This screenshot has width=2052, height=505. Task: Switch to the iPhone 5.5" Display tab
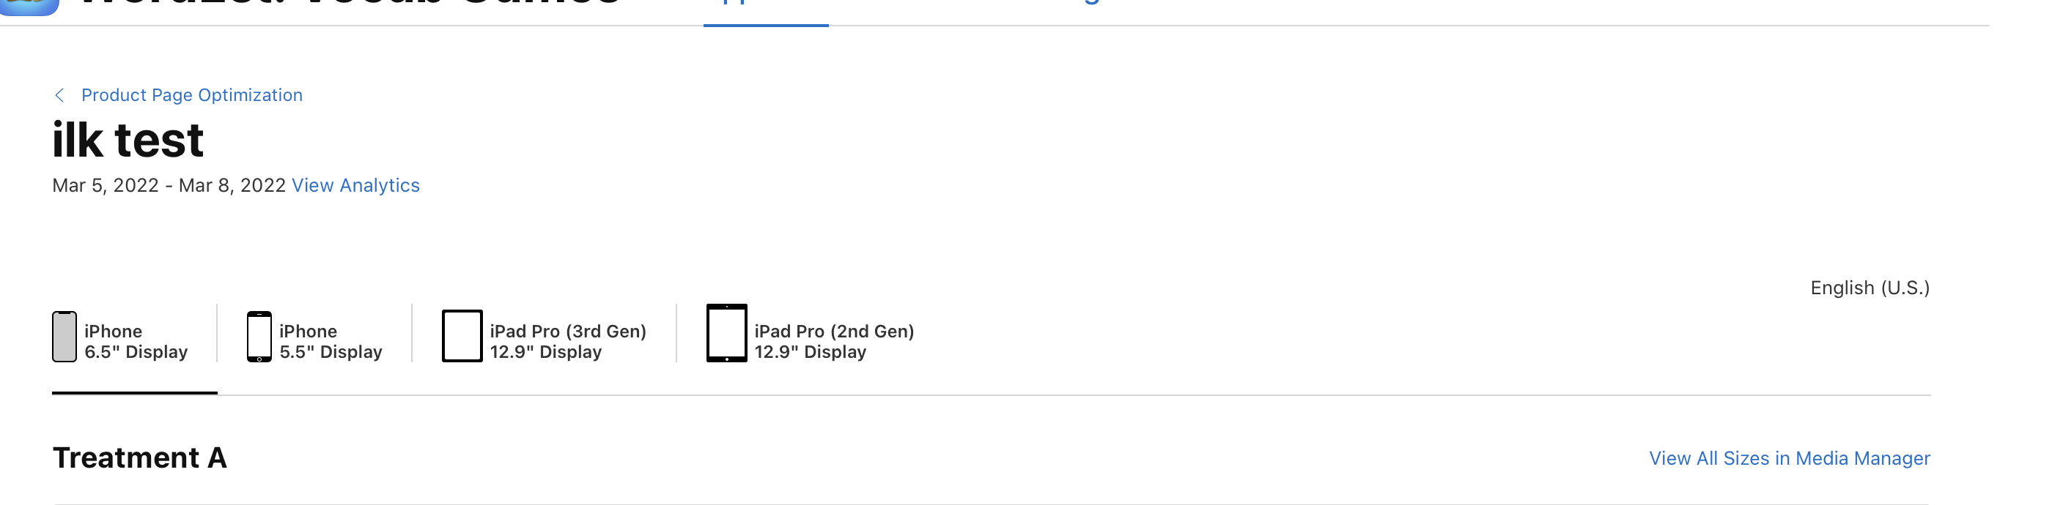331,341
